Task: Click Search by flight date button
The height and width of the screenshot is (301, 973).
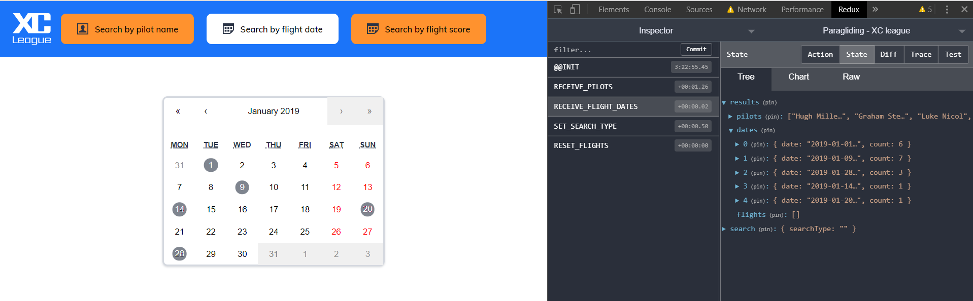Action: tap(273, 29)
